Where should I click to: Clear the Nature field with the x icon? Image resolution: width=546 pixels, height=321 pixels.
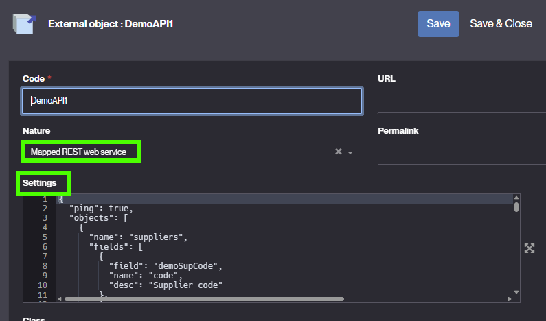pyautogui.click(x=338, y=152)
